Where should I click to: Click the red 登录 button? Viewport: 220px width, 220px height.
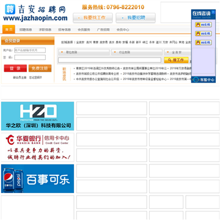(x=15, y=68)
